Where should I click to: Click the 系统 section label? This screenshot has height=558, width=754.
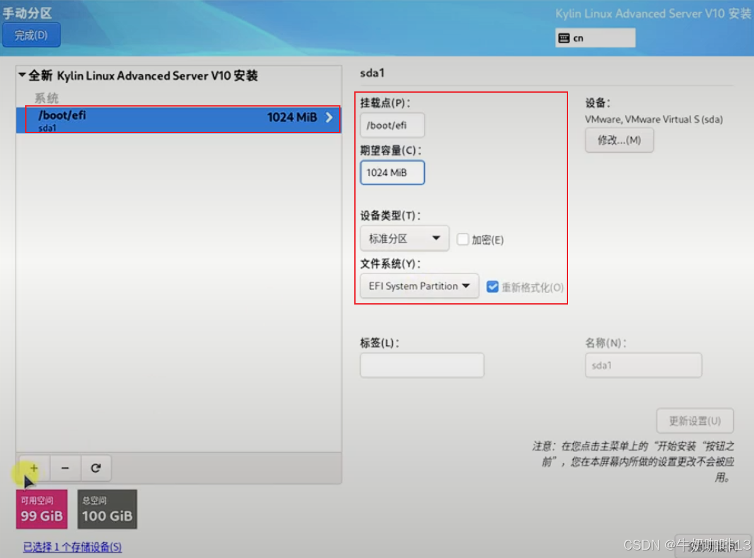coord(46,98)
